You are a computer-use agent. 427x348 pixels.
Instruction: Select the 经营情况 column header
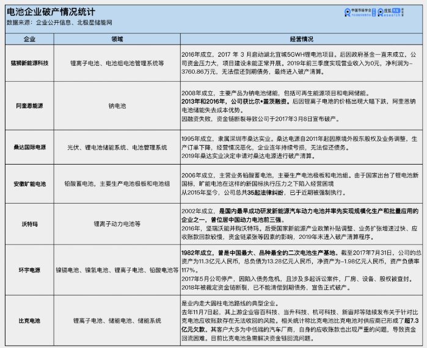[301, 39]
